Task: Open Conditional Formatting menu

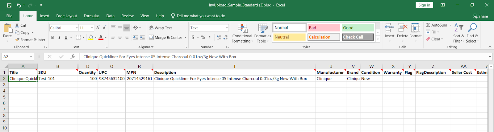Action: click(242, 33)
